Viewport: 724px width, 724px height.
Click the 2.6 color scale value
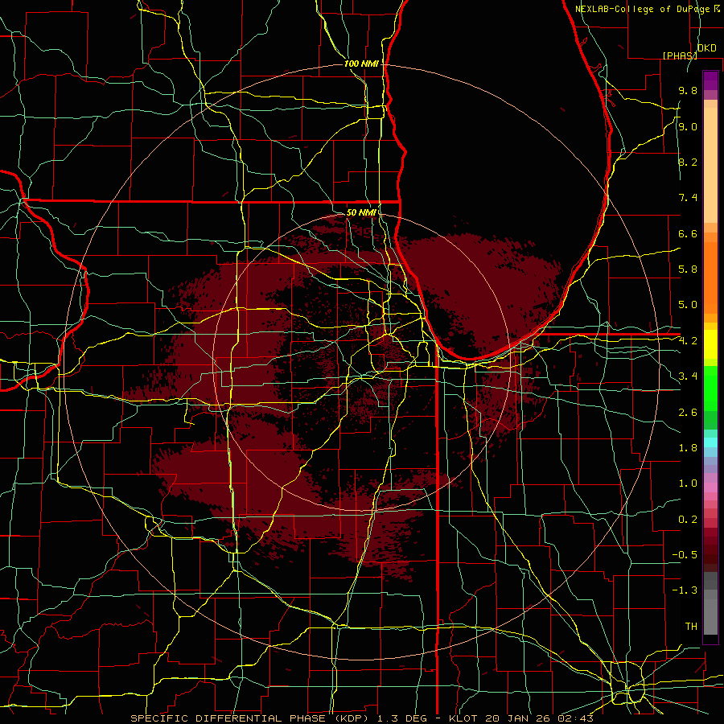(x=688, y=413)
